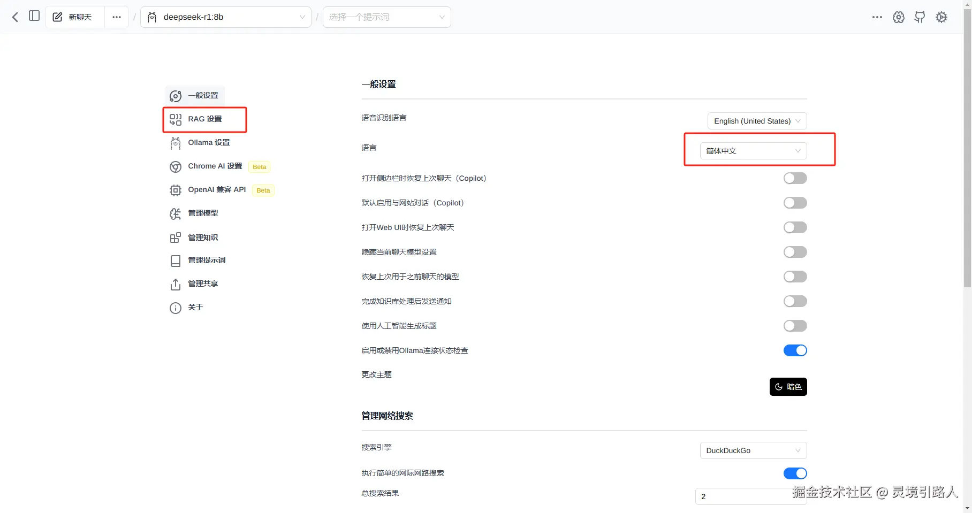Expand the deepseek-r1:8b model selector
This screenshot has width=972, height=513.
(225, 17)
